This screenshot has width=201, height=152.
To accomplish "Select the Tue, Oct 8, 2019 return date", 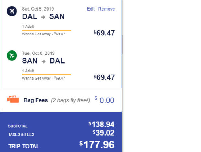I will tap(38, 53).
